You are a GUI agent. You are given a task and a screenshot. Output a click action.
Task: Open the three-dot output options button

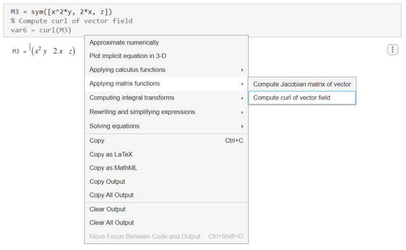(393, 49)
